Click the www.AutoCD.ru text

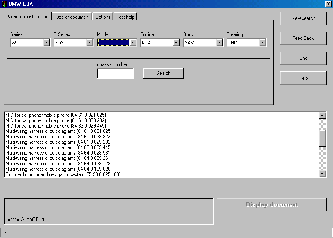[27, 220]
